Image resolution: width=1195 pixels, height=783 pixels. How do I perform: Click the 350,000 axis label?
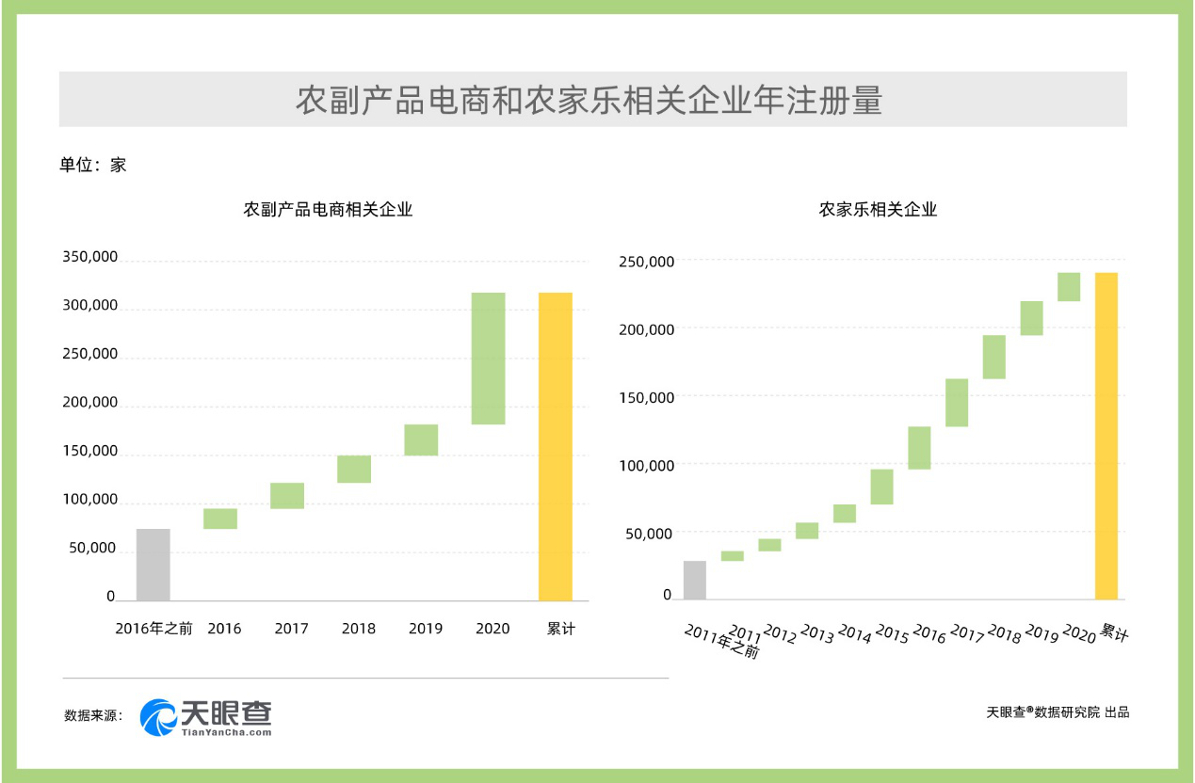89,257
